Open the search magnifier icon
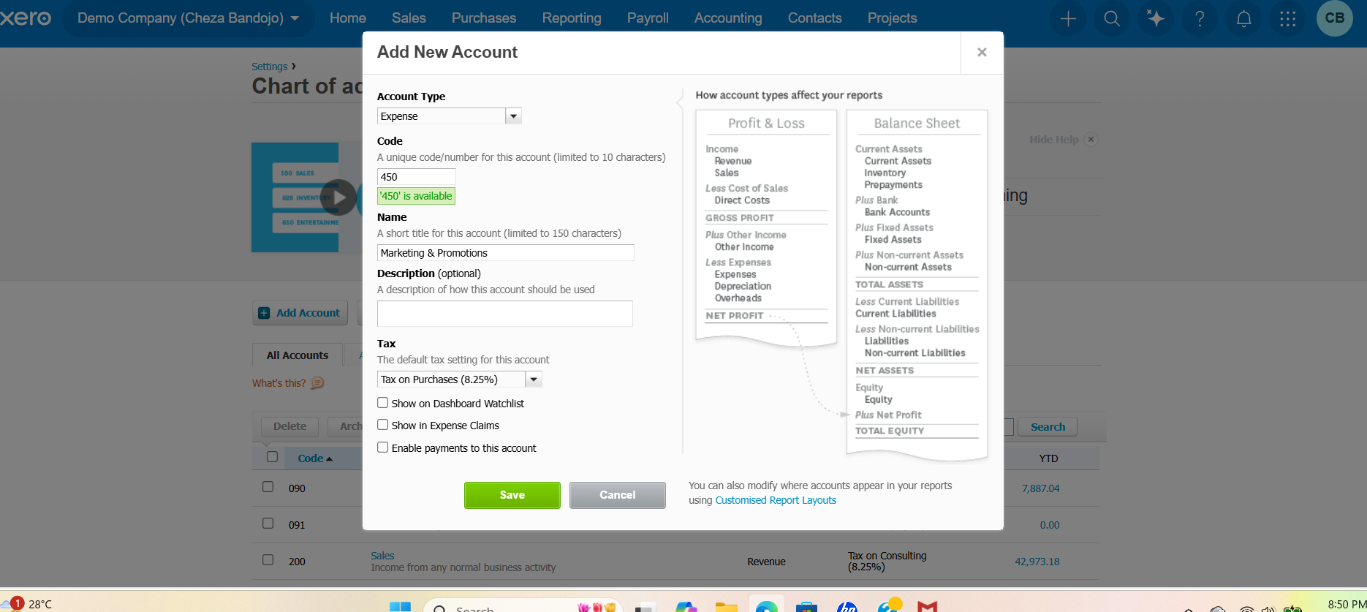The image size is (1367, 612). [x=1112, y=18]
